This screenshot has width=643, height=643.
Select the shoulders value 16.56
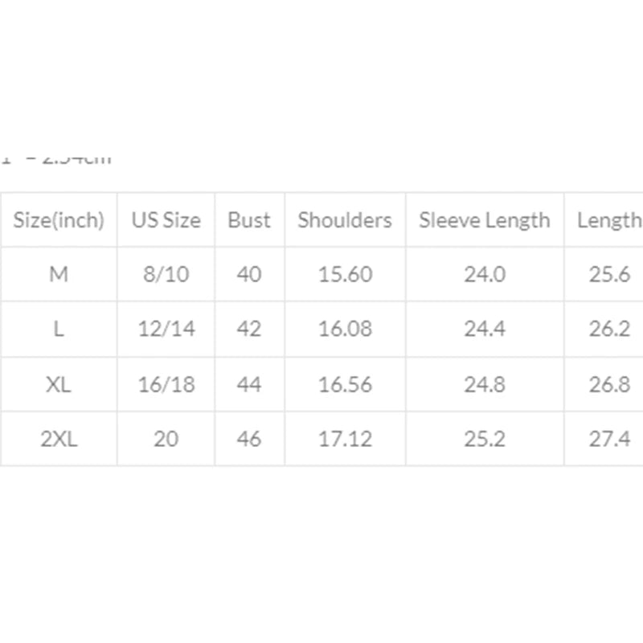point(345,384)
